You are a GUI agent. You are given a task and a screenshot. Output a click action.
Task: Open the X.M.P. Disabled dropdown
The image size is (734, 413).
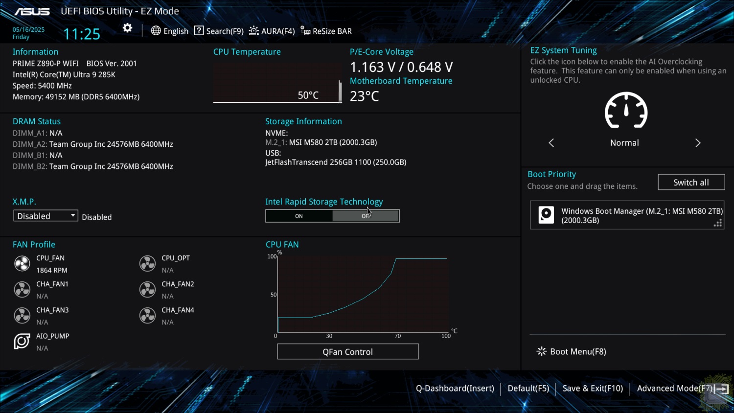tap(46, 216)
